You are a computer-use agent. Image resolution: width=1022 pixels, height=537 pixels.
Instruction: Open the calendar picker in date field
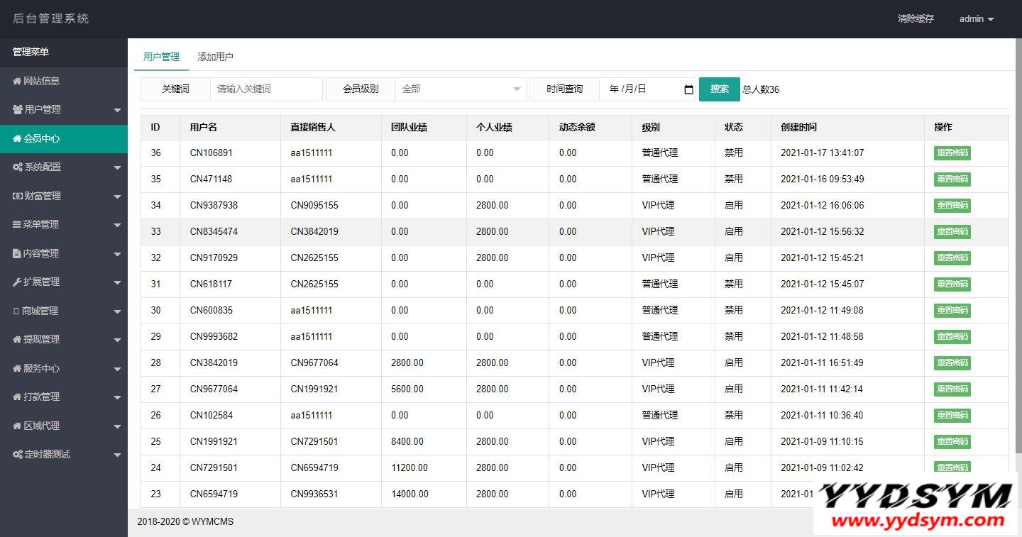pos(688,89)
